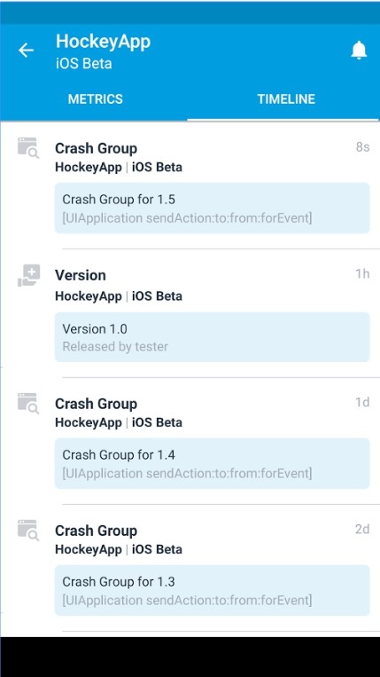Click the crash group icon for 1.3
380x677 pixels.
pos(28,531)
